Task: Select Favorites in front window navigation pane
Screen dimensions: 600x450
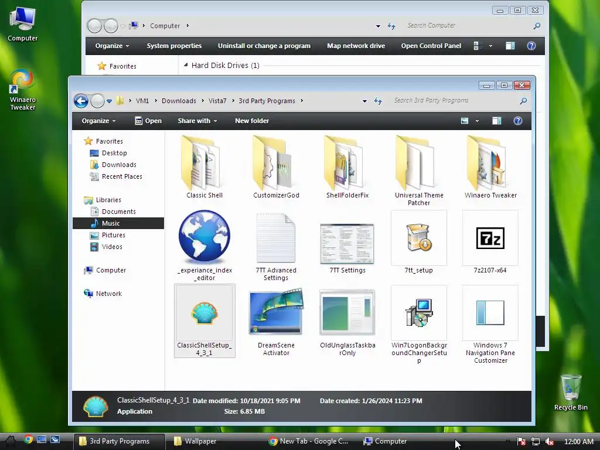Action: (104, 141)
